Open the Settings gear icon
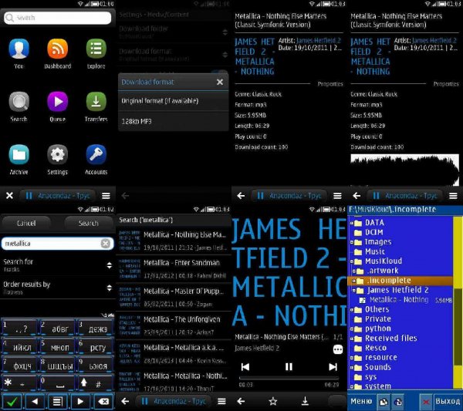Image resolution: width=463 pixels, height=411 pixels. pyautogui.click(x=57, y=154)
